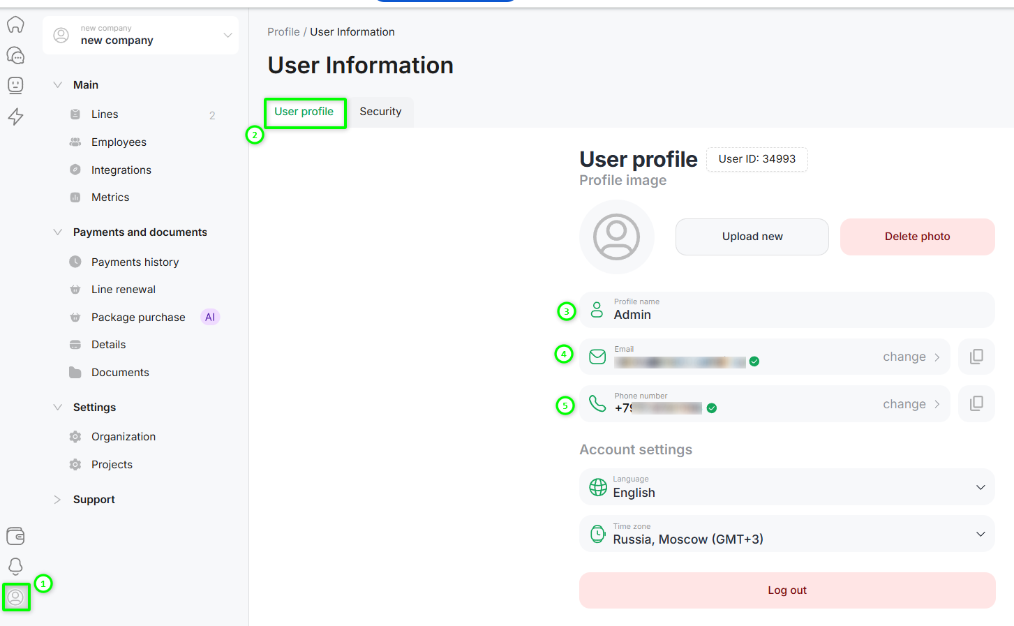1014x626 pixels.
Task: Click the Upload new button
Action: (x=752, y=237)
